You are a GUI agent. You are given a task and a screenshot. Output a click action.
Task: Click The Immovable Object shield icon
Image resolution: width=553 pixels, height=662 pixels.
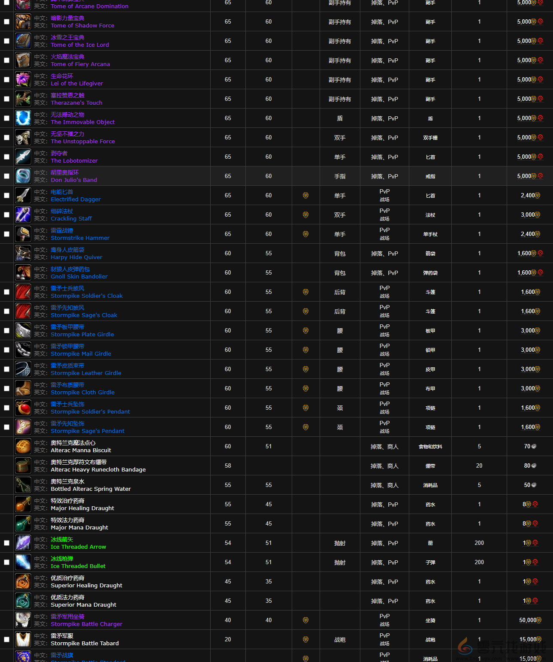point(23,118)
